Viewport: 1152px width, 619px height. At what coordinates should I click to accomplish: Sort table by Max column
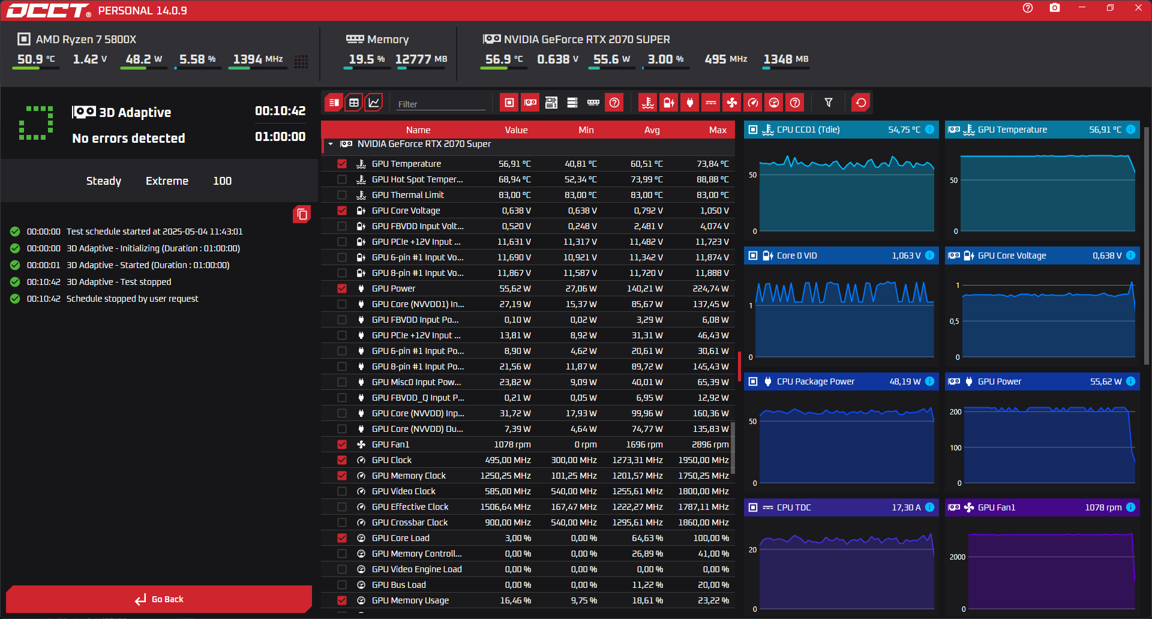point(718,130)
